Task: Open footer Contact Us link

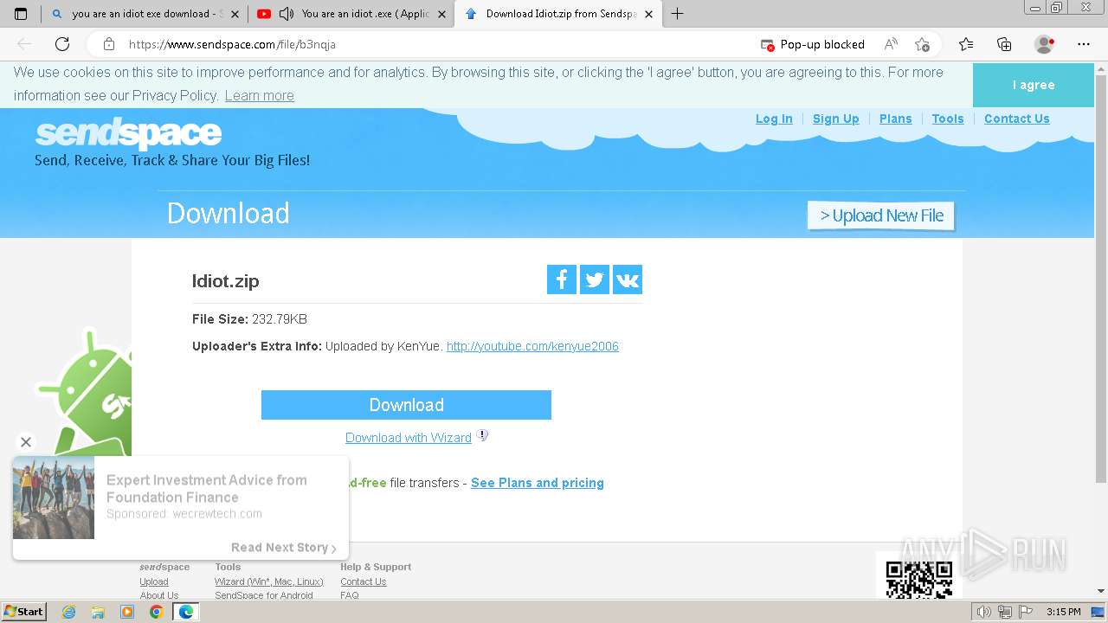Action: pos(364,581)
